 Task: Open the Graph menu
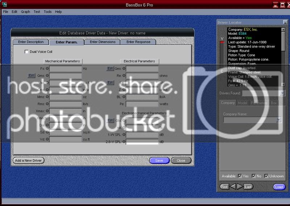point(25,12)
